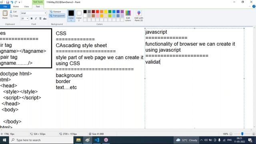Click the 100% zoom level text
The image size is (256, 144).
(225, 134)
